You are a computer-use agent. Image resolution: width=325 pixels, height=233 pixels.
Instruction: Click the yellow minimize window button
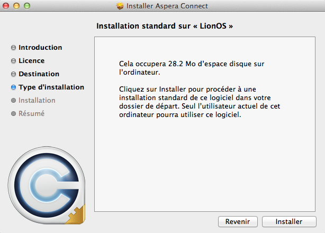[x=16, y=6]
